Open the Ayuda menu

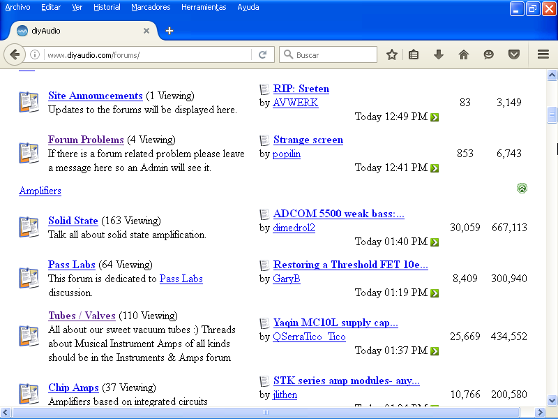tap(248, 7)
